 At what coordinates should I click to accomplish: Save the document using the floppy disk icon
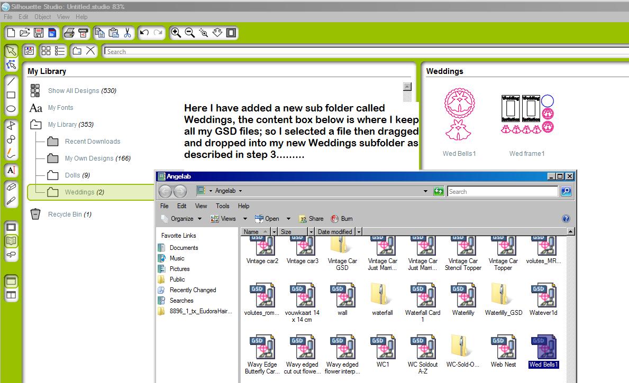39,33
